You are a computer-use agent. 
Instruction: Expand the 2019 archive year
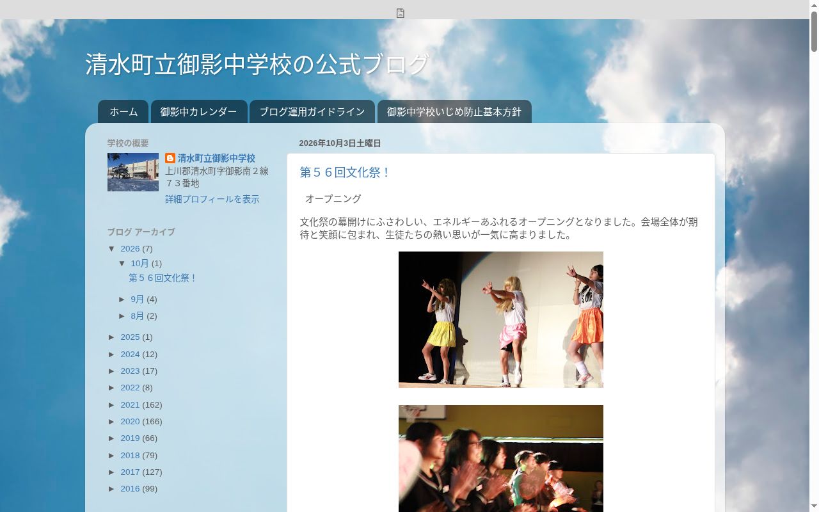[113, 438]
